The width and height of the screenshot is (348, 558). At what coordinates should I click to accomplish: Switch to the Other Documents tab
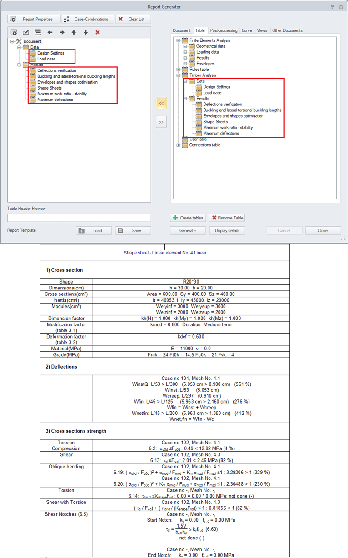287,30
